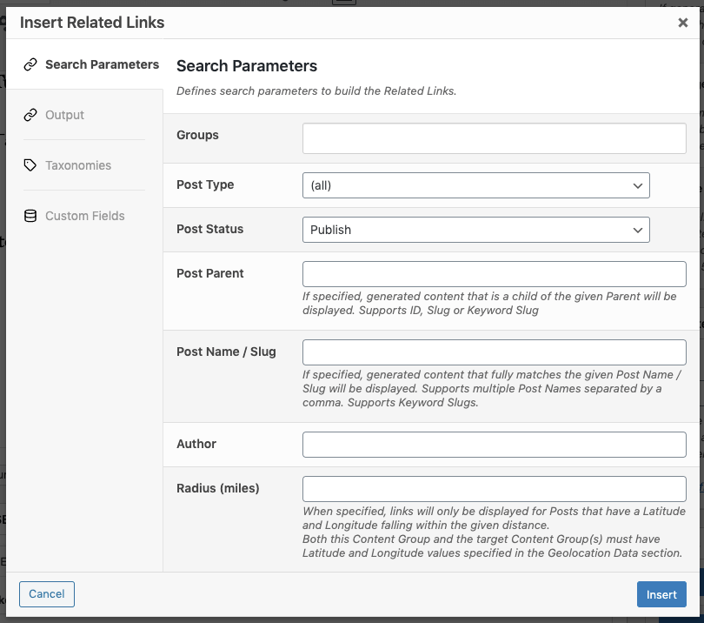704x623 pixels.
Task: Click the Insert button
Action: click(x=661, y=594)
